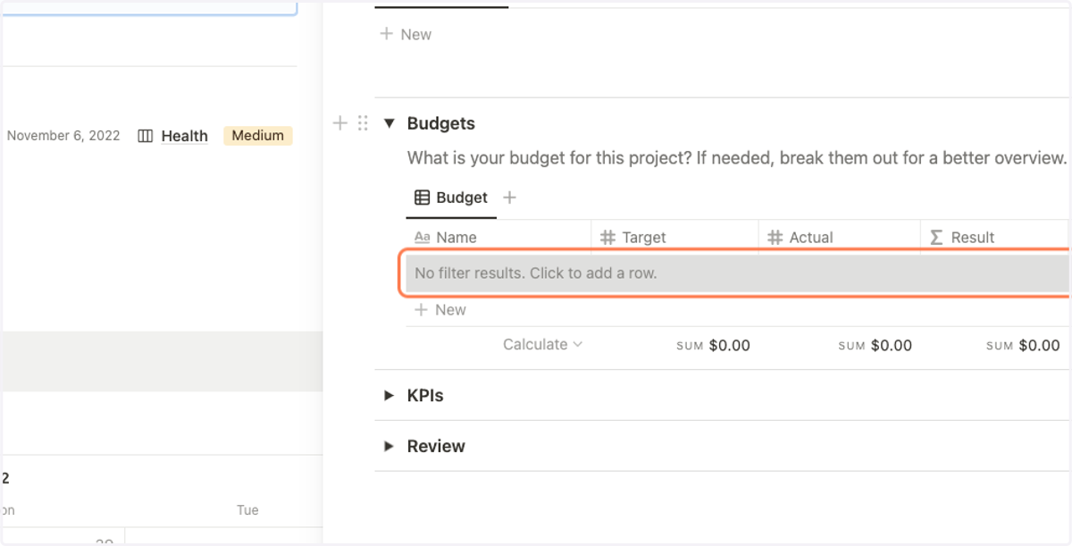Click the Tue calendar day label
The height and width of the screenshot is (546, 1072).
[x=247, y=510]
